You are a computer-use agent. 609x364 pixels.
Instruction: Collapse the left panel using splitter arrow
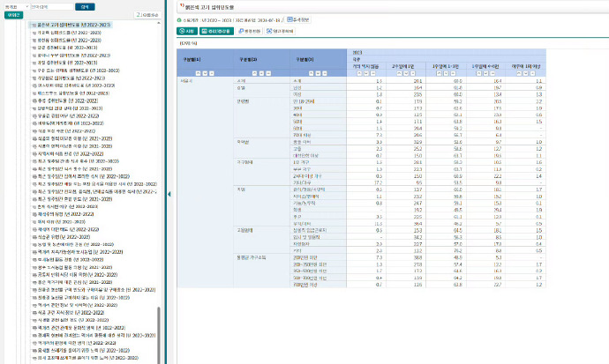(168, 193)
